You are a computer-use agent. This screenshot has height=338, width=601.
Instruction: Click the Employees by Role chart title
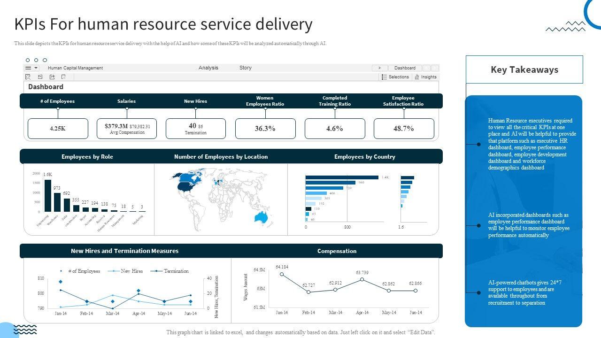point(87,157)
